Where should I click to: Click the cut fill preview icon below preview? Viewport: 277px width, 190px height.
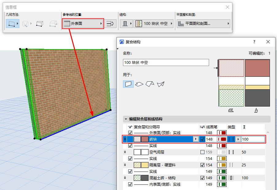pos(231,111)
